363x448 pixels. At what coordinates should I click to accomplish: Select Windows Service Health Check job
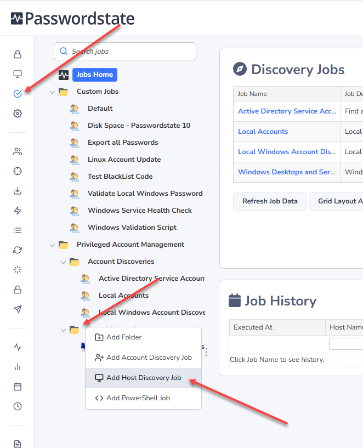click(x=140, y=211)
